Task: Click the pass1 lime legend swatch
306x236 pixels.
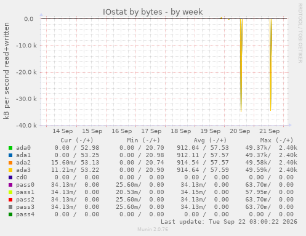Action: pos(10,192)
